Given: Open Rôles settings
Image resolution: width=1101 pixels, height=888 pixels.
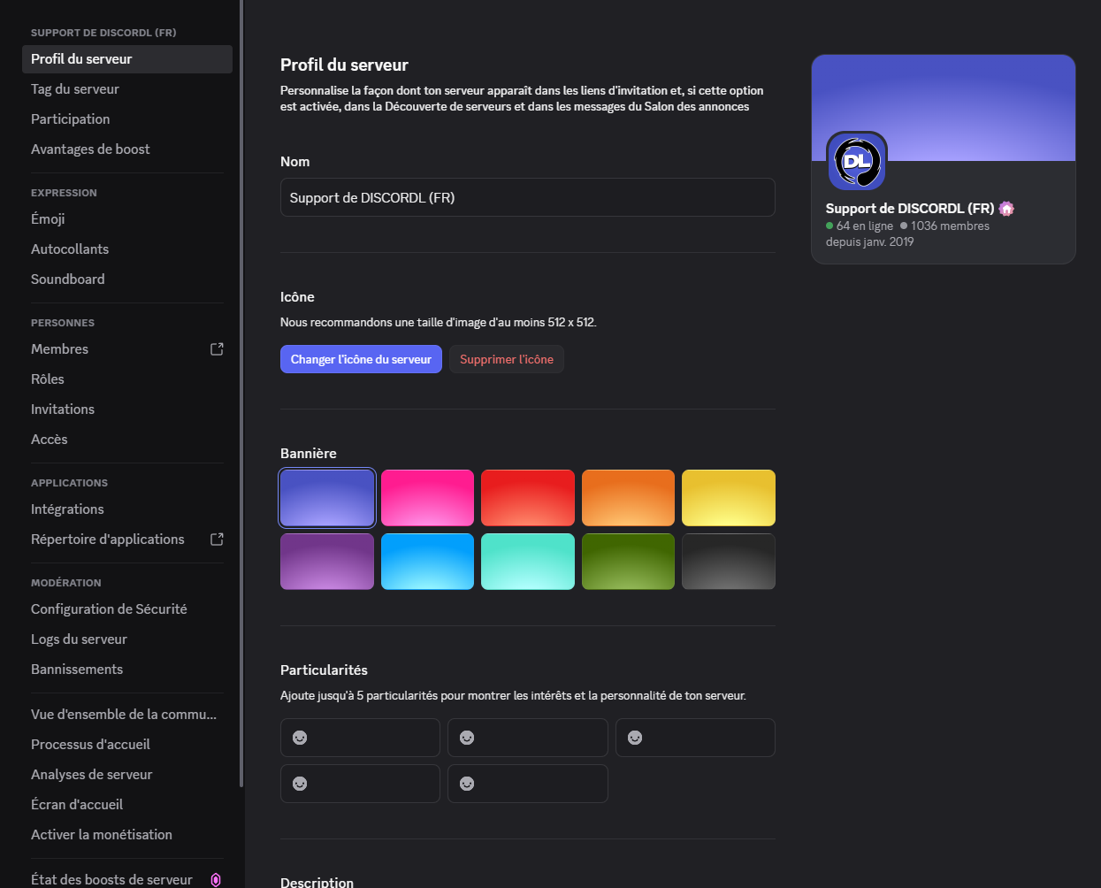Looking at the screenshot, I should [x=127, y=379].
